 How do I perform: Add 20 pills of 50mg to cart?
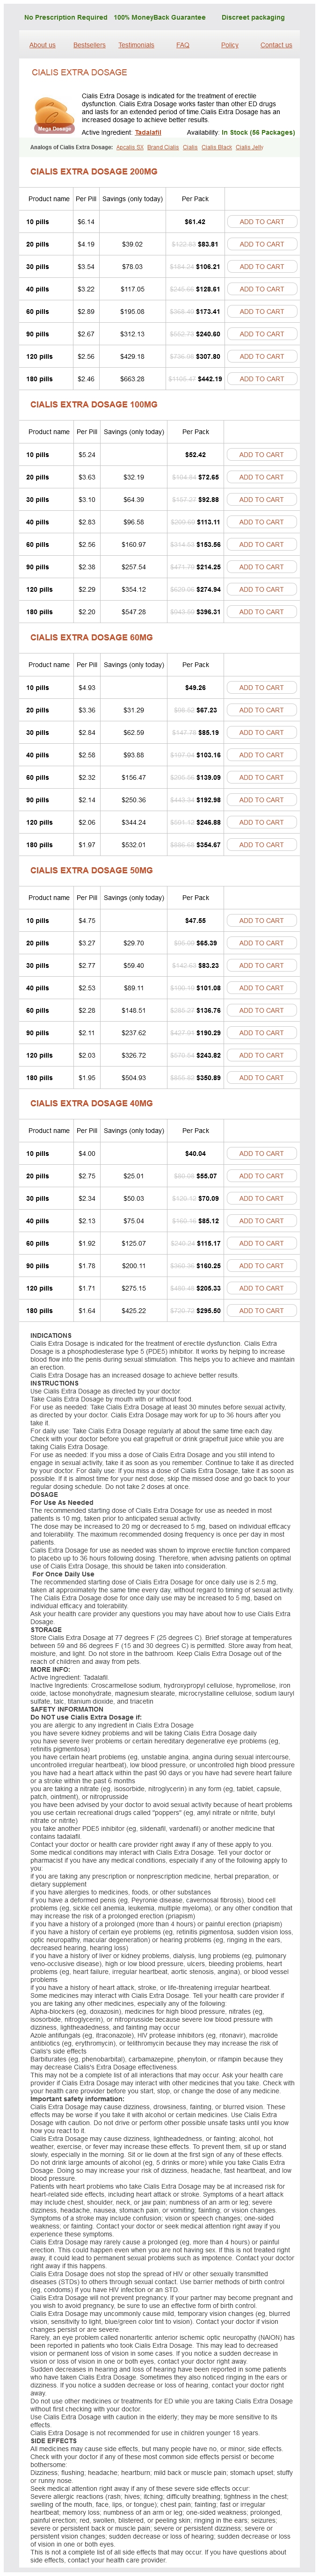261,943
